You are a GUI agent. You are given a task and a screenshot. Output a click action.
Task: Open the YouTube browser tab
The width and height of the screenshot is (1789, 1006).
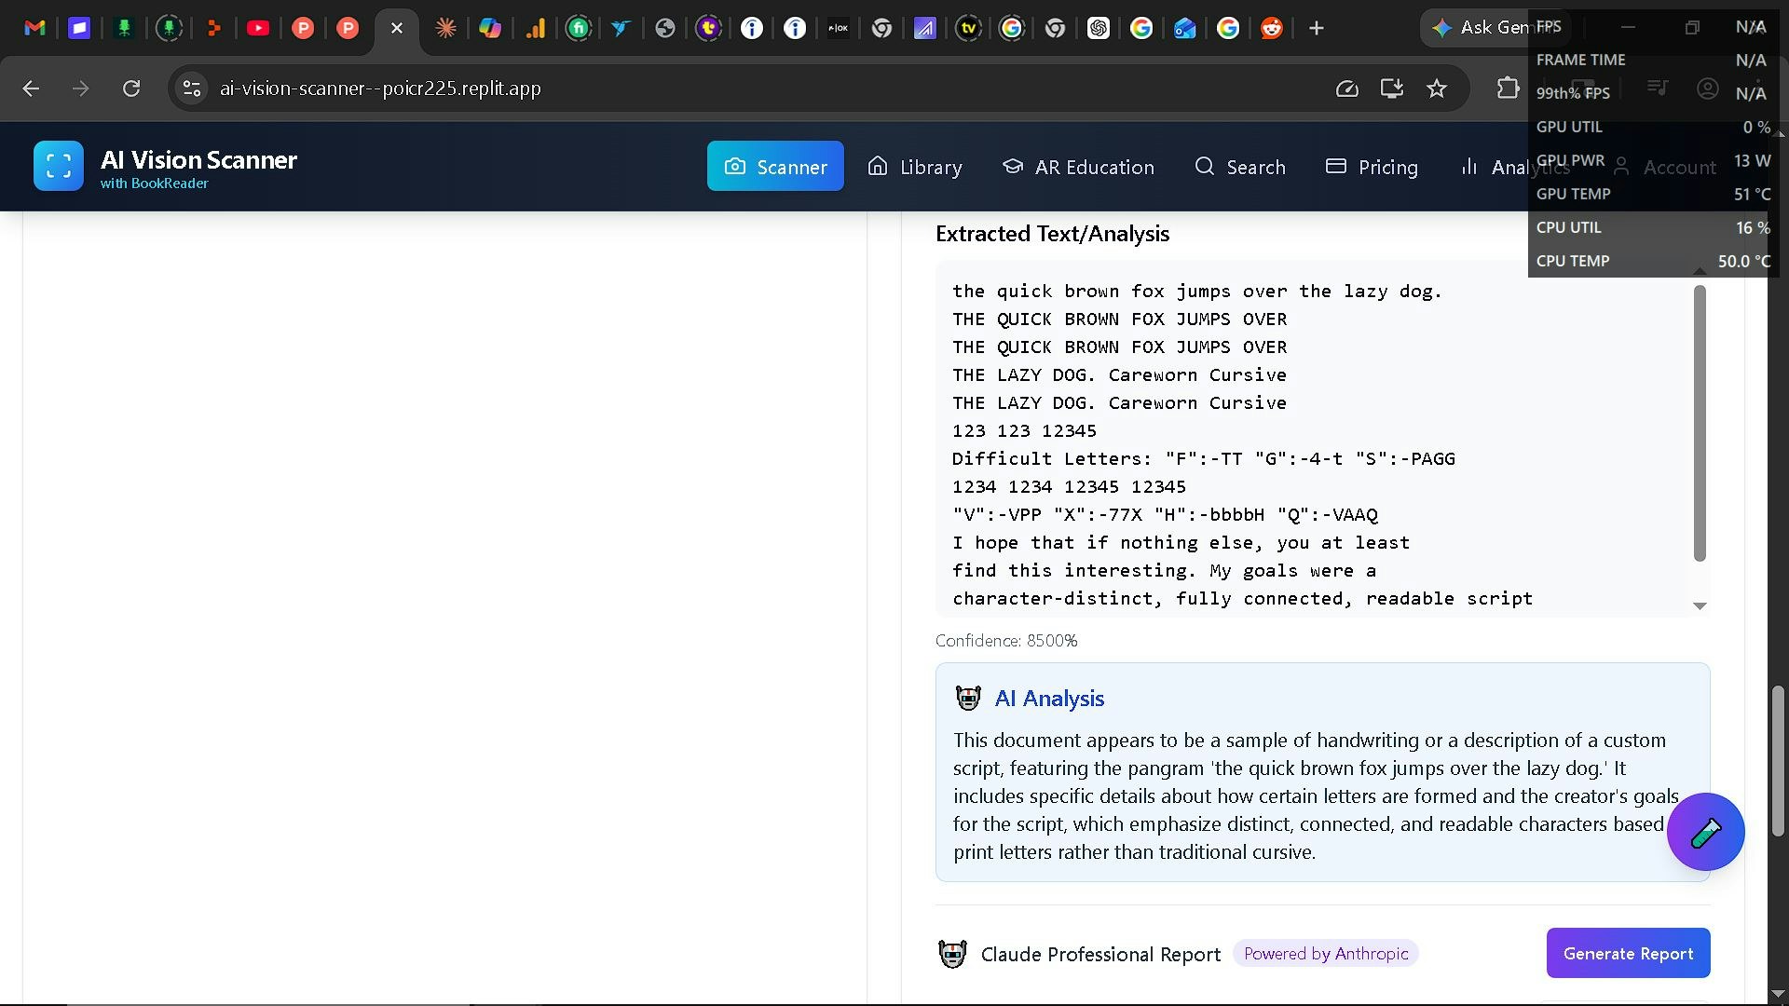click(258, 28)
